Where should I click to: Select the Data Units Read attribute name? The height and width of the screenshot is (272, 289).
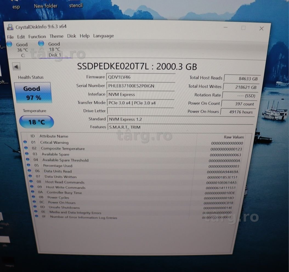tap(58, 171)
